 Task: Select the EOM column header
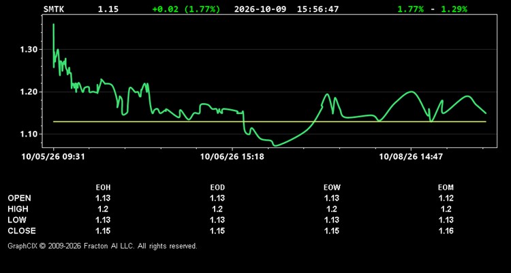(446, 188)
